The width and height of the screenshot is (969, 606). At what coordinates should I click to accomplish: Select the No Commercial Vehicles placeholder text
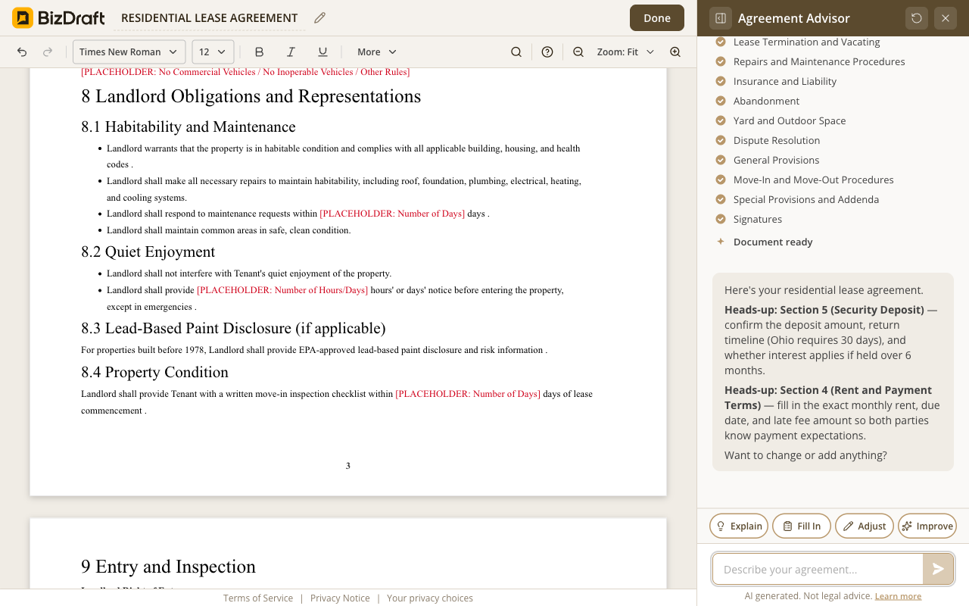[x=245, y=72]
